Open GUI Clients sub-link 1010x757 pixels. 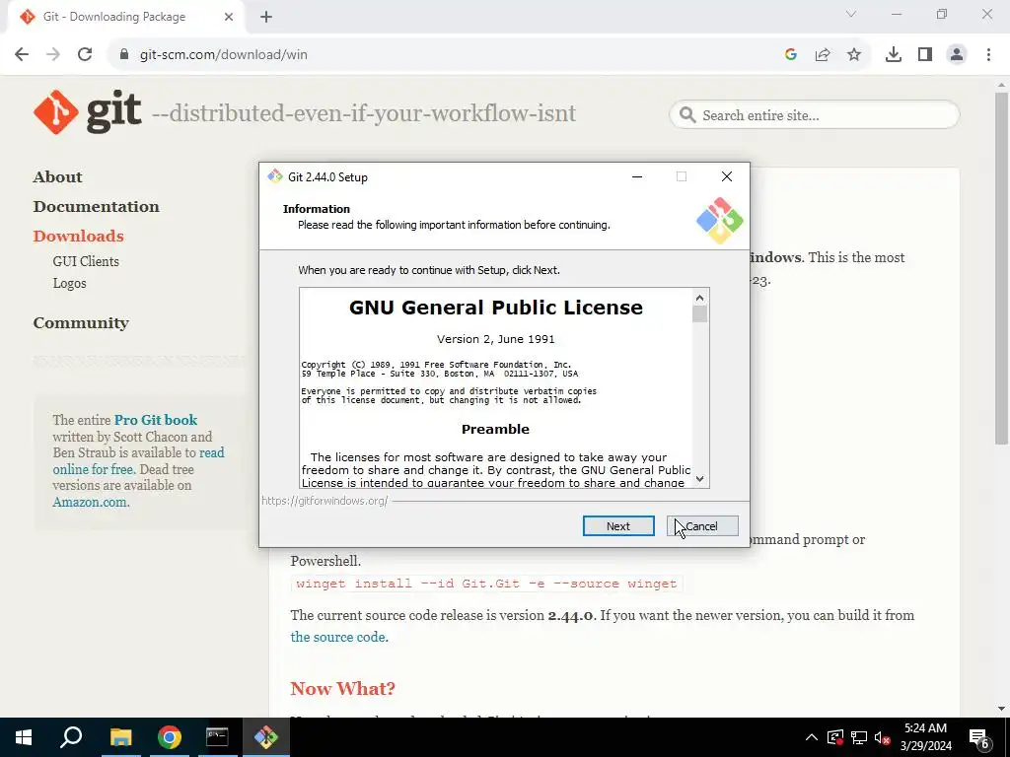coord(86,261)
